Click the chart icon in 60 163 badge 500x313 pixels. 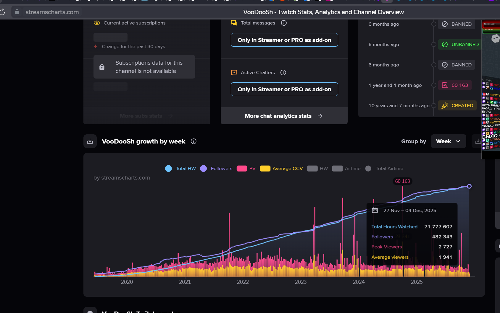tap(445, 85)
